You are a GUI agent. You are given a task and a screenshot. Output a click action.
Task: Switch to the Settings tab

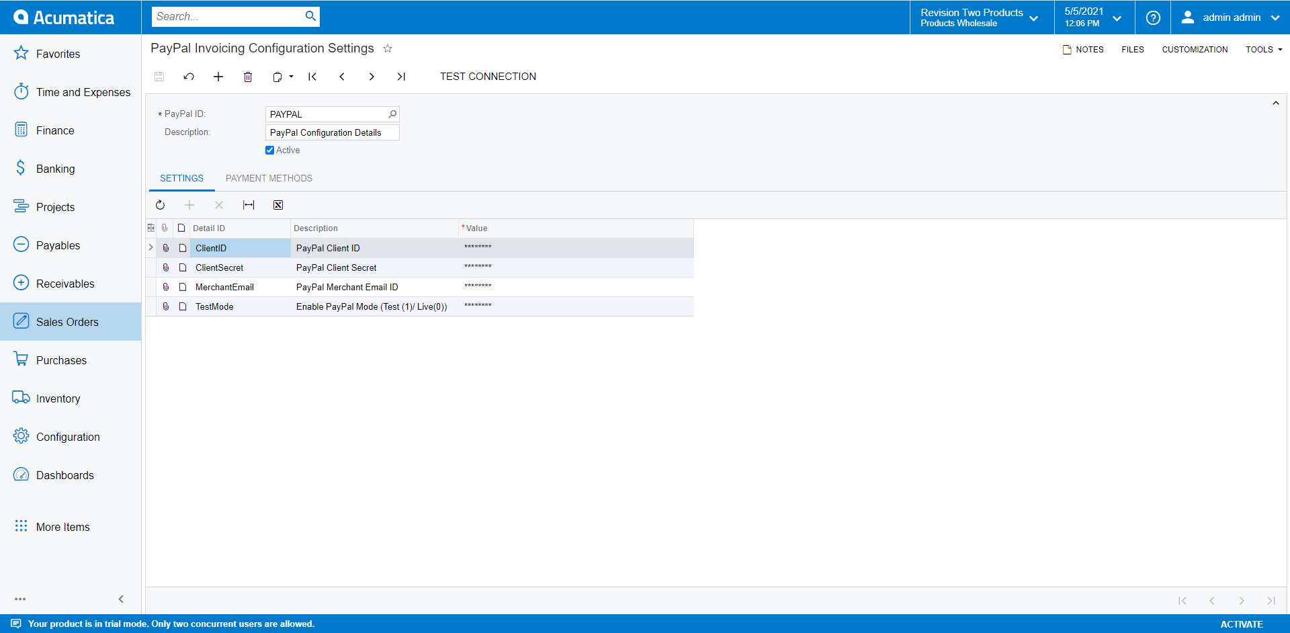(x=181, y=178)
